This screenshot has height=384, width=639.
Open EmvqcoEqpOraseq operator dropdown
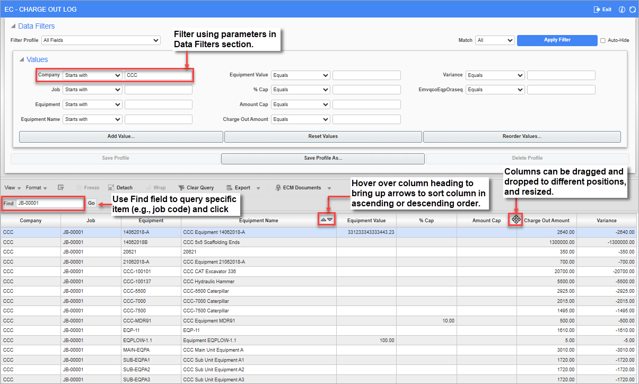(x=495, y=90)
